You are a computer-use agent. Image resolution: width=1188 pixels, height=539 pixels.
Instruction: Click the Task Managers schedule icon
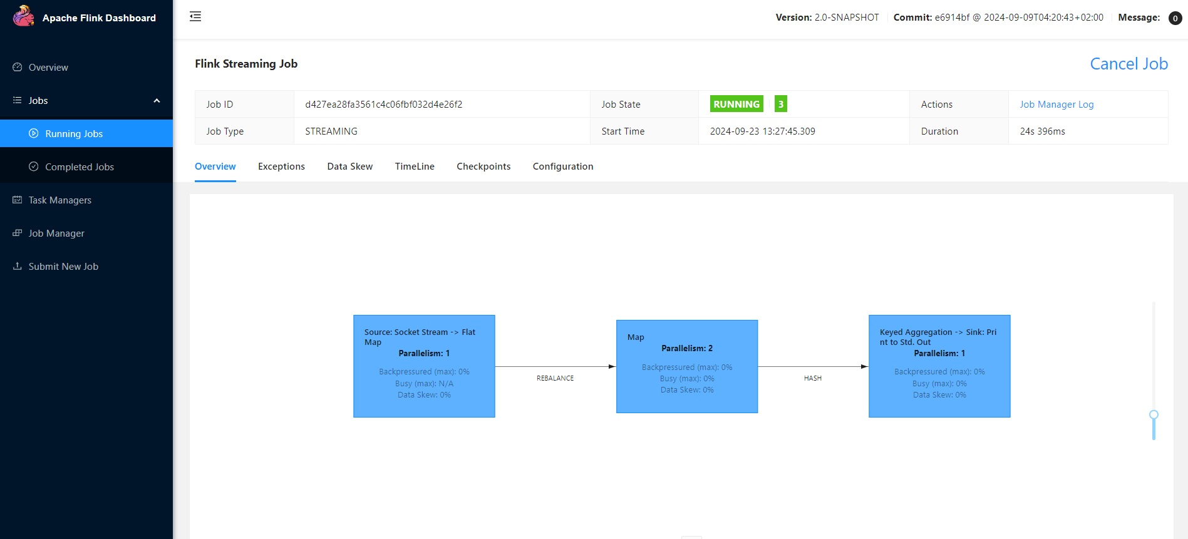(x=18, y=200)
